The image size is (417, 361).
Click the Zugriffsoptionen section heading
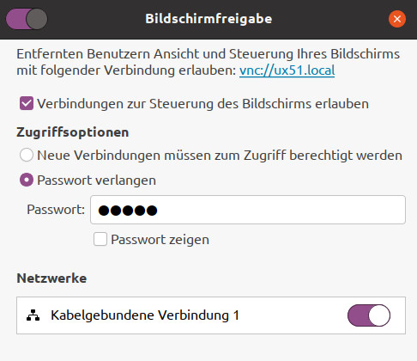coord(73,132)
